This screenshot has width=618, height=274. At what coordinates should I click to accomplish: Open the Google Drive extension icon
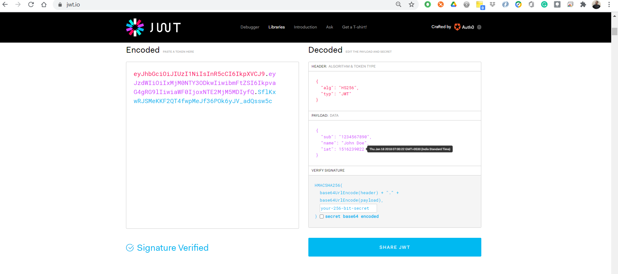coord(453,5)
